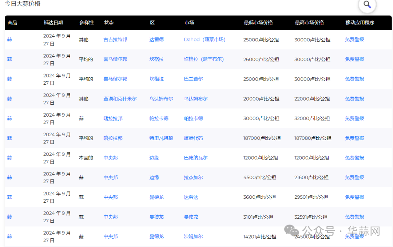Viewport: 393px width, 247px height.
Task: Click the 蒜 commodity link in 沙姆加尔 row
Action: pyautogui.click(x=9, y=236)
